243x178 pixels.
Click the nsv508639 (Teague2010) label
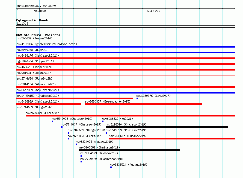click(x=34, y=38)
